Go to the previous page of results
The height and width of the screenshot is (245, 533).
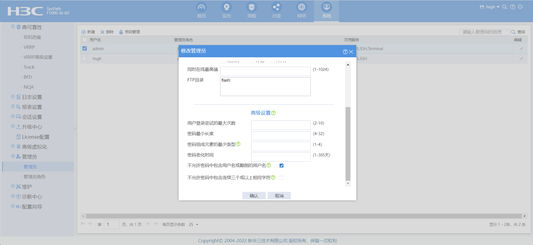point(90,224)
